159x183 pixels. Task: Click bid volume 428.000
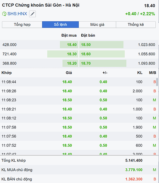[10, 45]
